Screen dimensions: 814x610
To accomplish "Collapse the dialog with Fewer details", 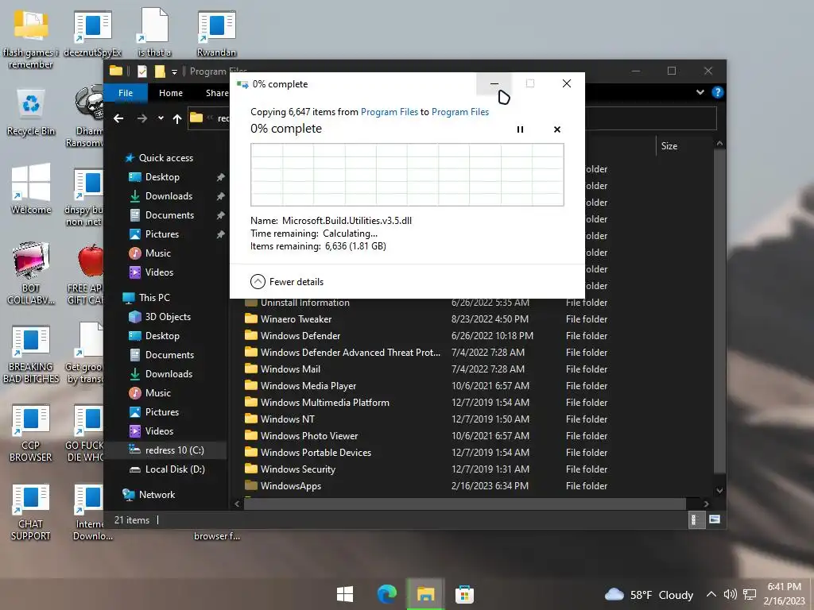I will point(286,282).
